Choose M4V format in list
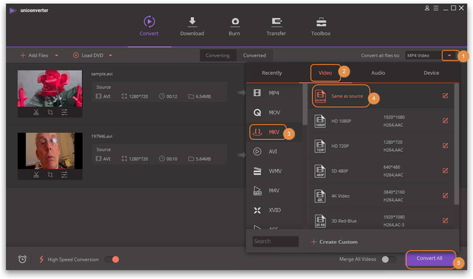Viewport: 473px width, 279px height. click(x=274, y=191)
